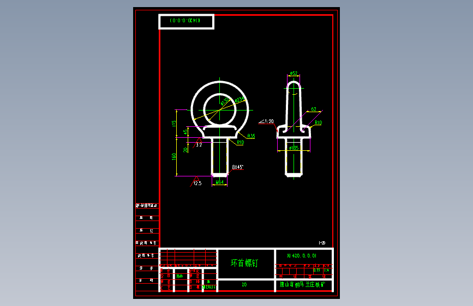Pick the 160 vertical dimension text
This screenshot has height=306, width=473.
click(x=173, y=157)
